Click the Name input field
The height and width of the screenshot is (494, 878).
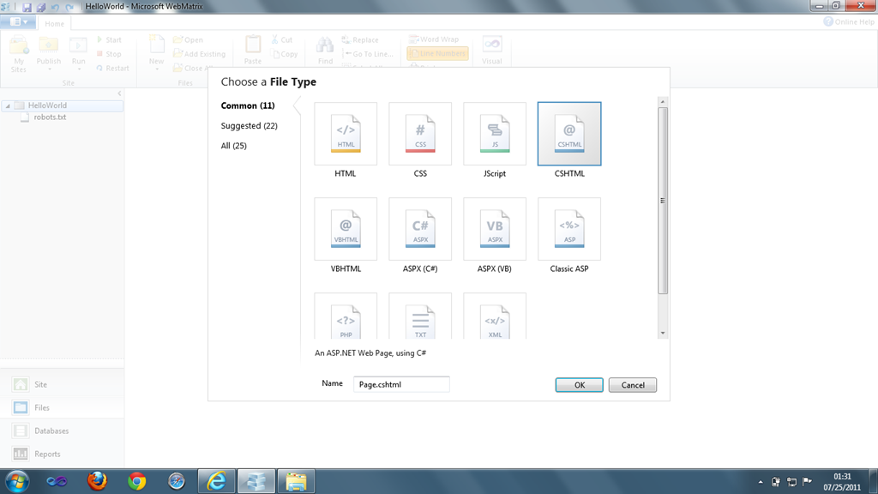click(401, 384)
